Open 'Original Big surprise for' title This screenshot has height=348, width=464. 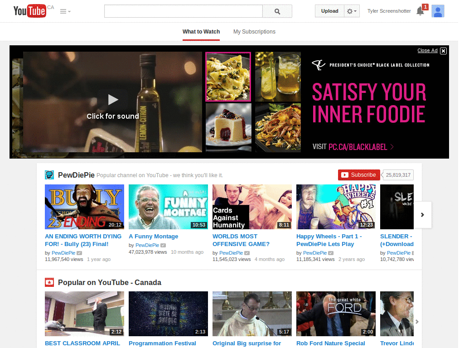click(247, 343)
